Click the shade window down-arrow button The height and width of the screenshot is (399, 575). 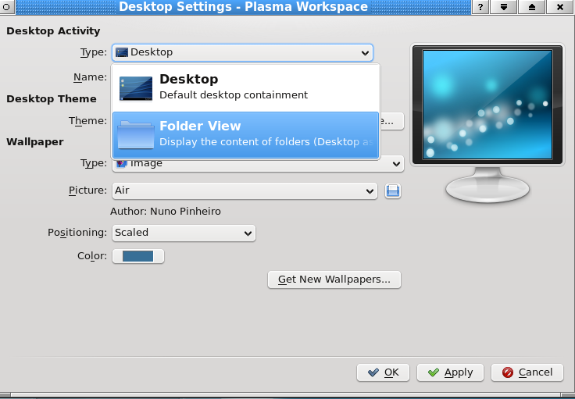[503, 7]
